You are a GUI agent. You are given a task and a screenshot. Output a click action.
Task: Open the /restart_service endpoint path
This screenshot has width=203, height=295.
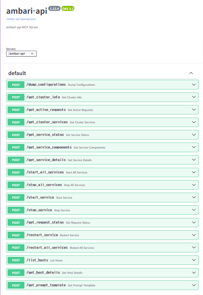[x=42, y=235]
